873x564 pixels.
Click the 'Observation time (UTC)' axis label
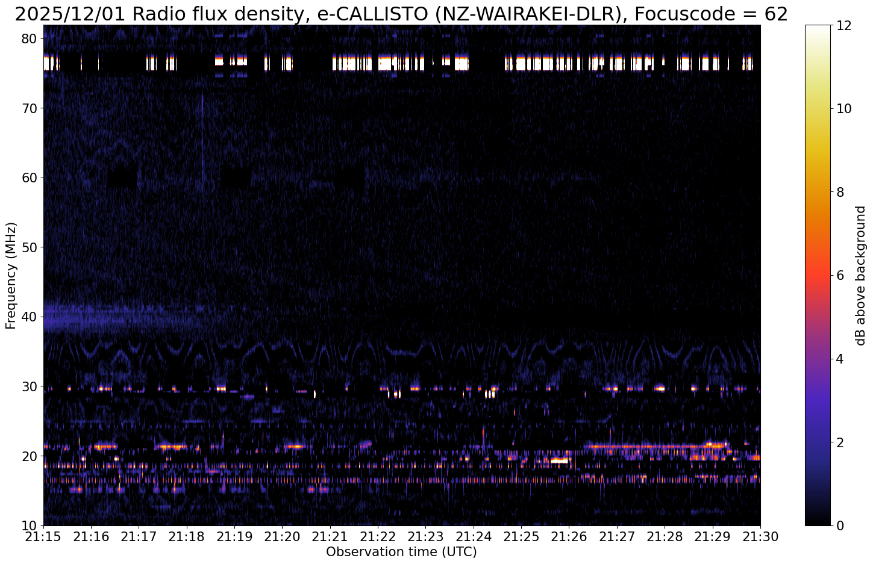pyautogui.click(x=401, y=552)
